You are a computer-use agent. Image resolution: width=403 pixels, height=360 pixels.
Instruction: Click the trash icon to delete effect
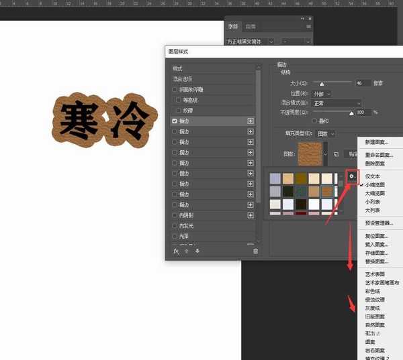[x=255, y=251]
